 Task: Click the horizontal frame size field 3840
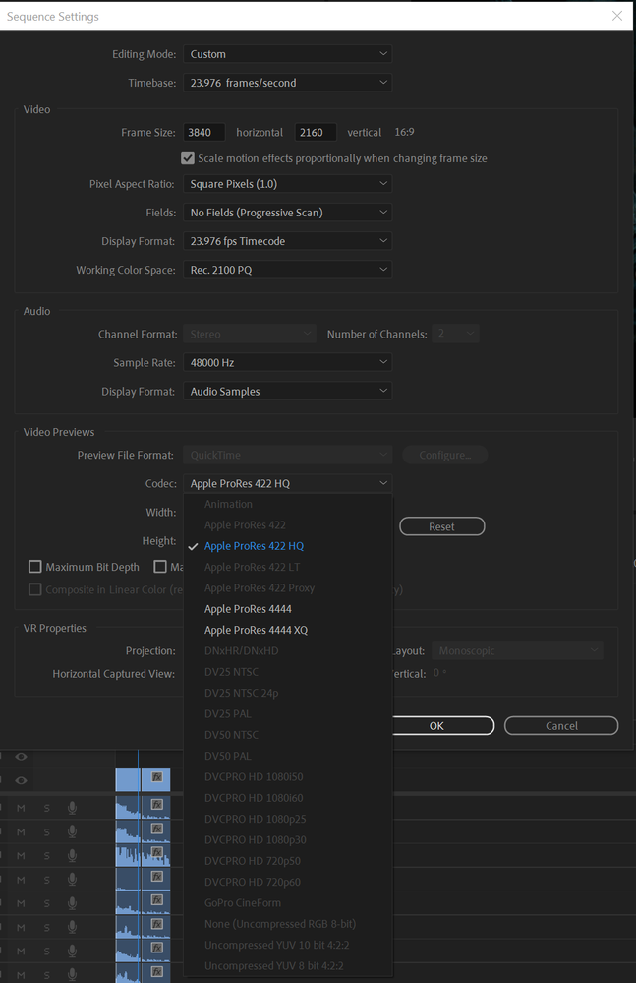[204, 132]
